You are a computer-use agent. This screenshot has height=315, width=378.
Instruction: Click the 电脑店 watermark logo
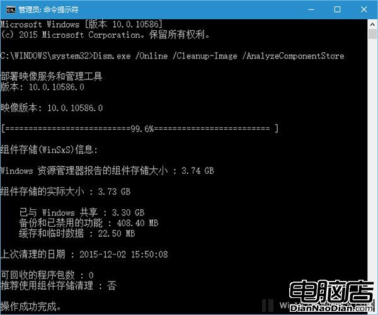tap(331, 292)
